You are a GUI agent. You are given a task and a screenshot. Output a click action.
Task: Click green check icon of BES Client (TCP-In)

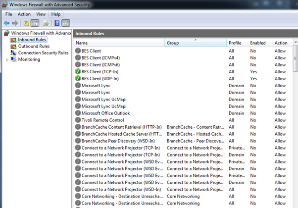coord(78,71)
